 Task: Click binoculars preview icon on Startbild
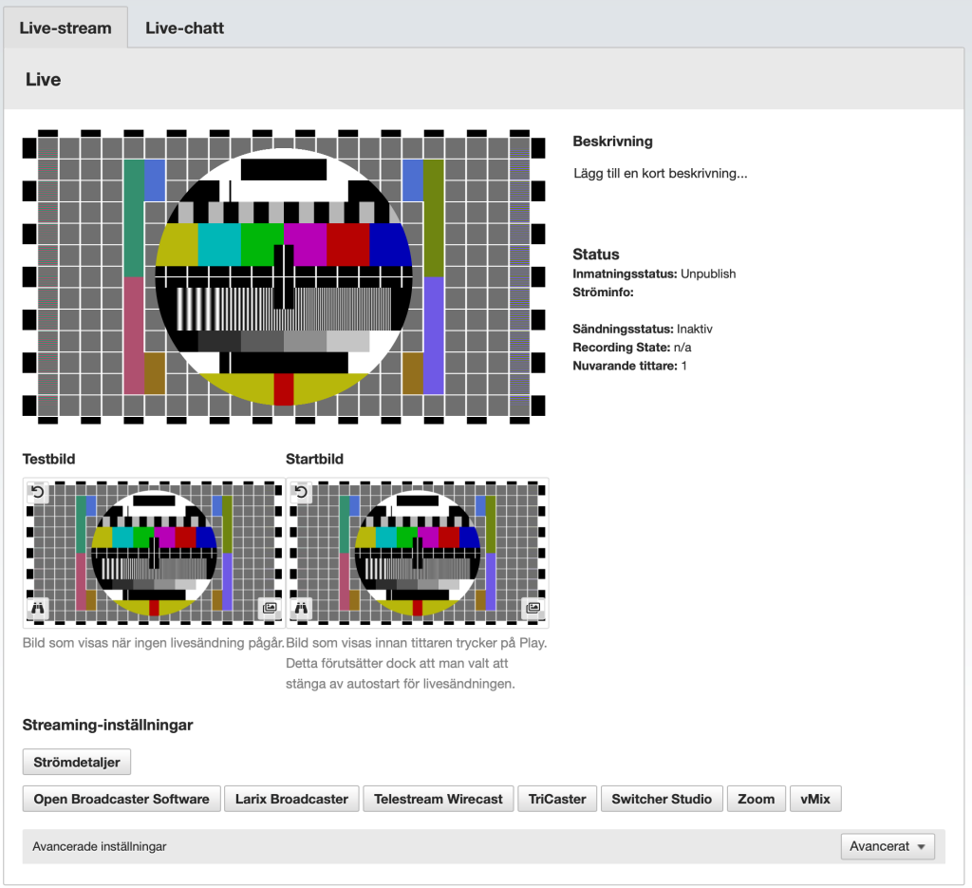pos(301,608)
